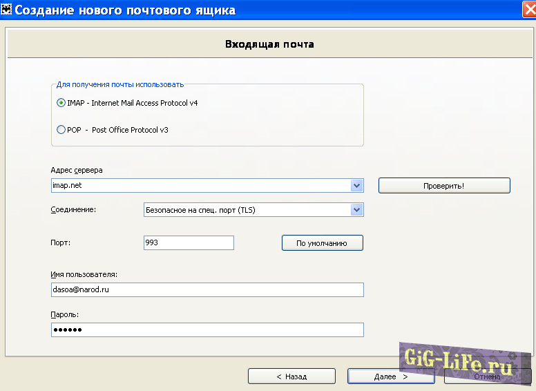This screenshot has height=391, width=536.
Task: Expand the server address dropdown arrow
Action: click(x=356, y=186)
